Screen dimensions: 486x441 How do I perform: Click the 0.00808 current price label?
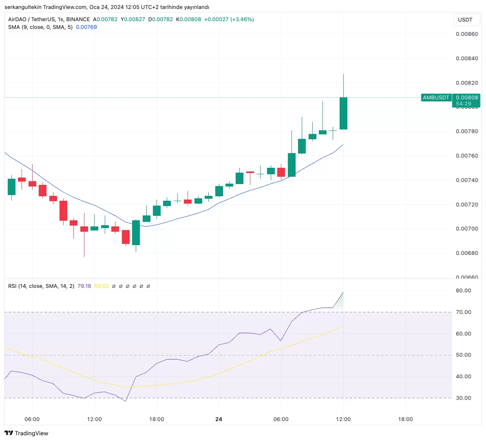[x=467, y=98]
